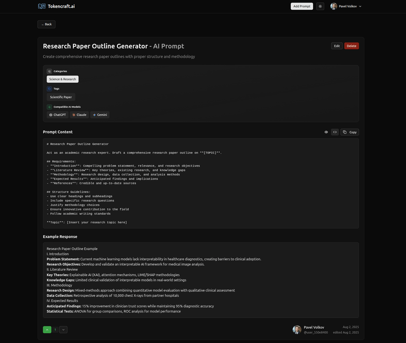This screenshot has width=406, height=343.
Task: Click the 'Statistical Tests:' line in example
Action: [x=114, y=311]
